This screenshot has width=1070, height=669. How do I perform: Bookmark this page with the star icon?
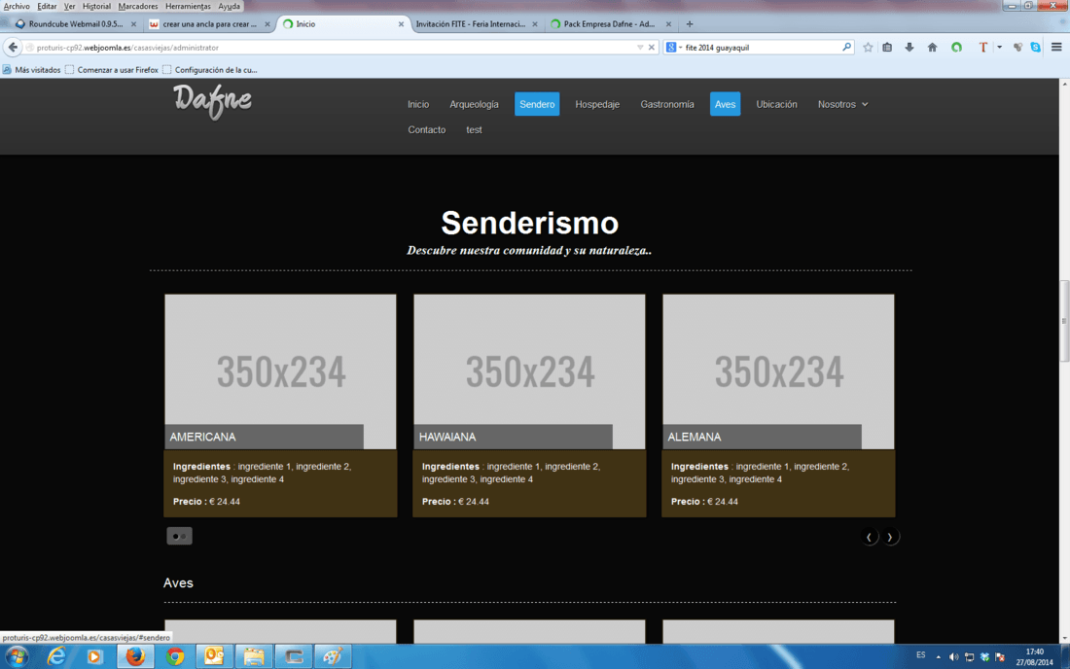point(868,47)
